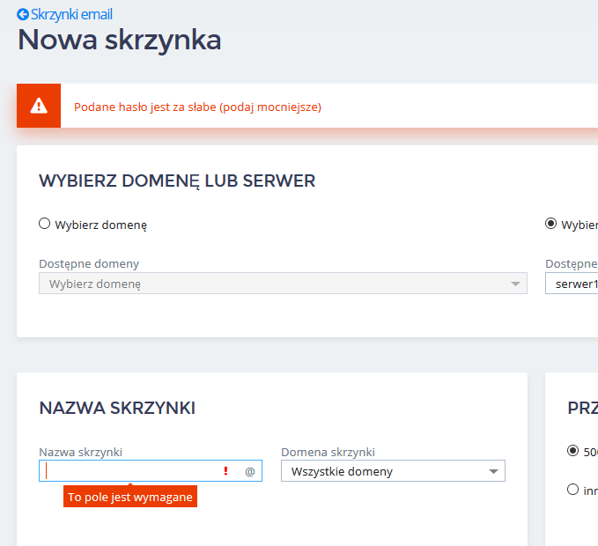Select the inn... radio option
Screen dimensions: 598x546
[x=572, y=489]
